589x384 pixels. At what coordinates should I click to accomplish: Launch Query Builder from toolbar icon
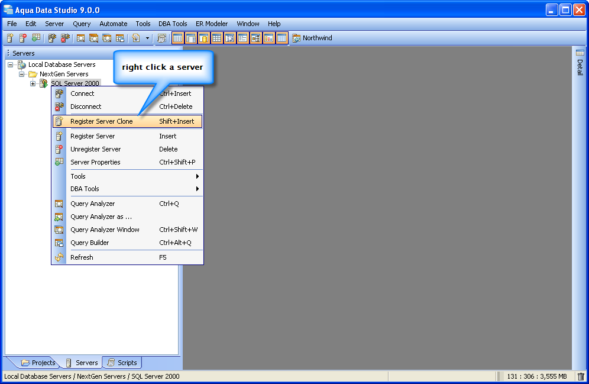[x=120, y=38]
